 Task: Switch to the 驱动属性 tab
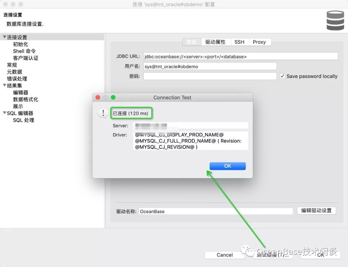215,42
